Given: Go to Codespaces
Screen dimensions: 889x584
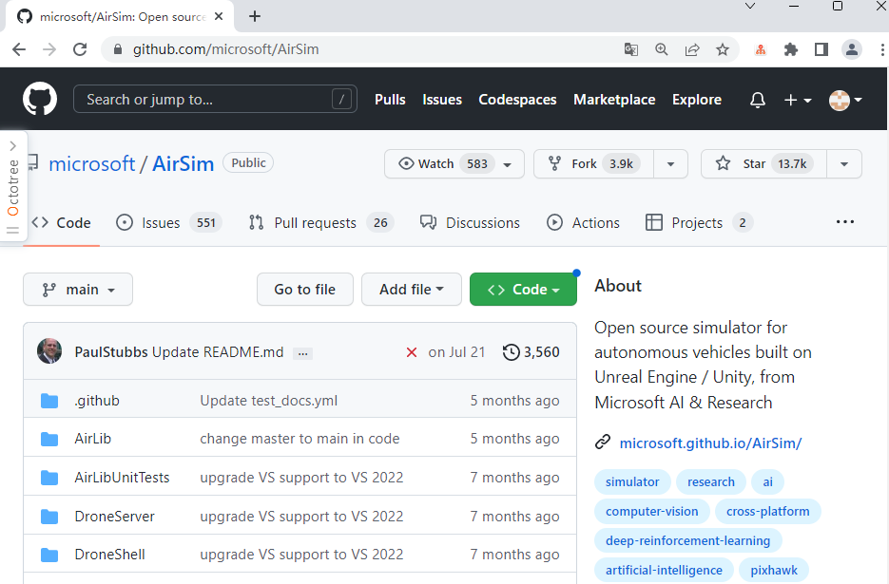Looking at the screenshot, I should [x=517, y=100].
